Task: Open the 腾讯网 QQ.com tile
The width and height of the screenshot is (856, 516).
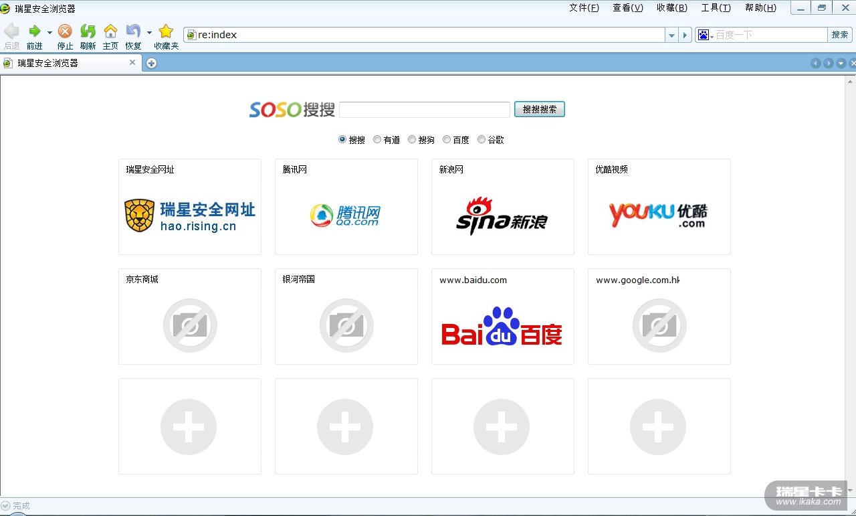Action: (346, 207)
